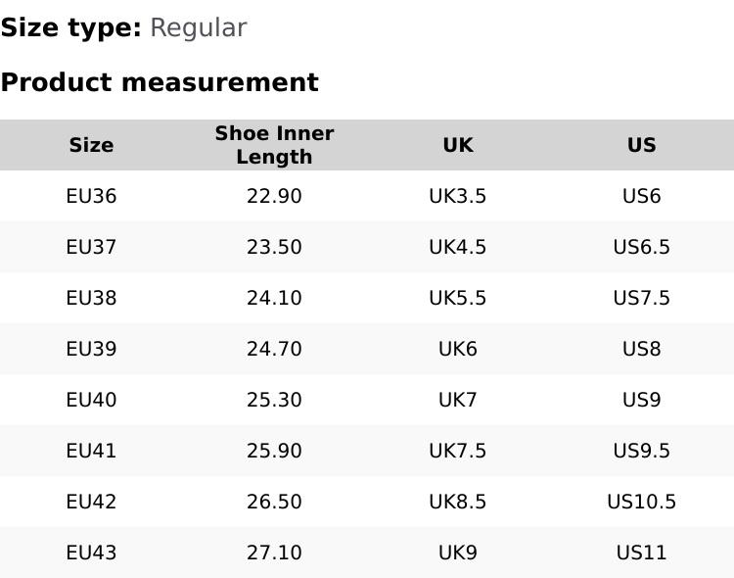Select the EU39 size cell
The width and height of the screenshot is (734, 578).
[x=91, y=349]
